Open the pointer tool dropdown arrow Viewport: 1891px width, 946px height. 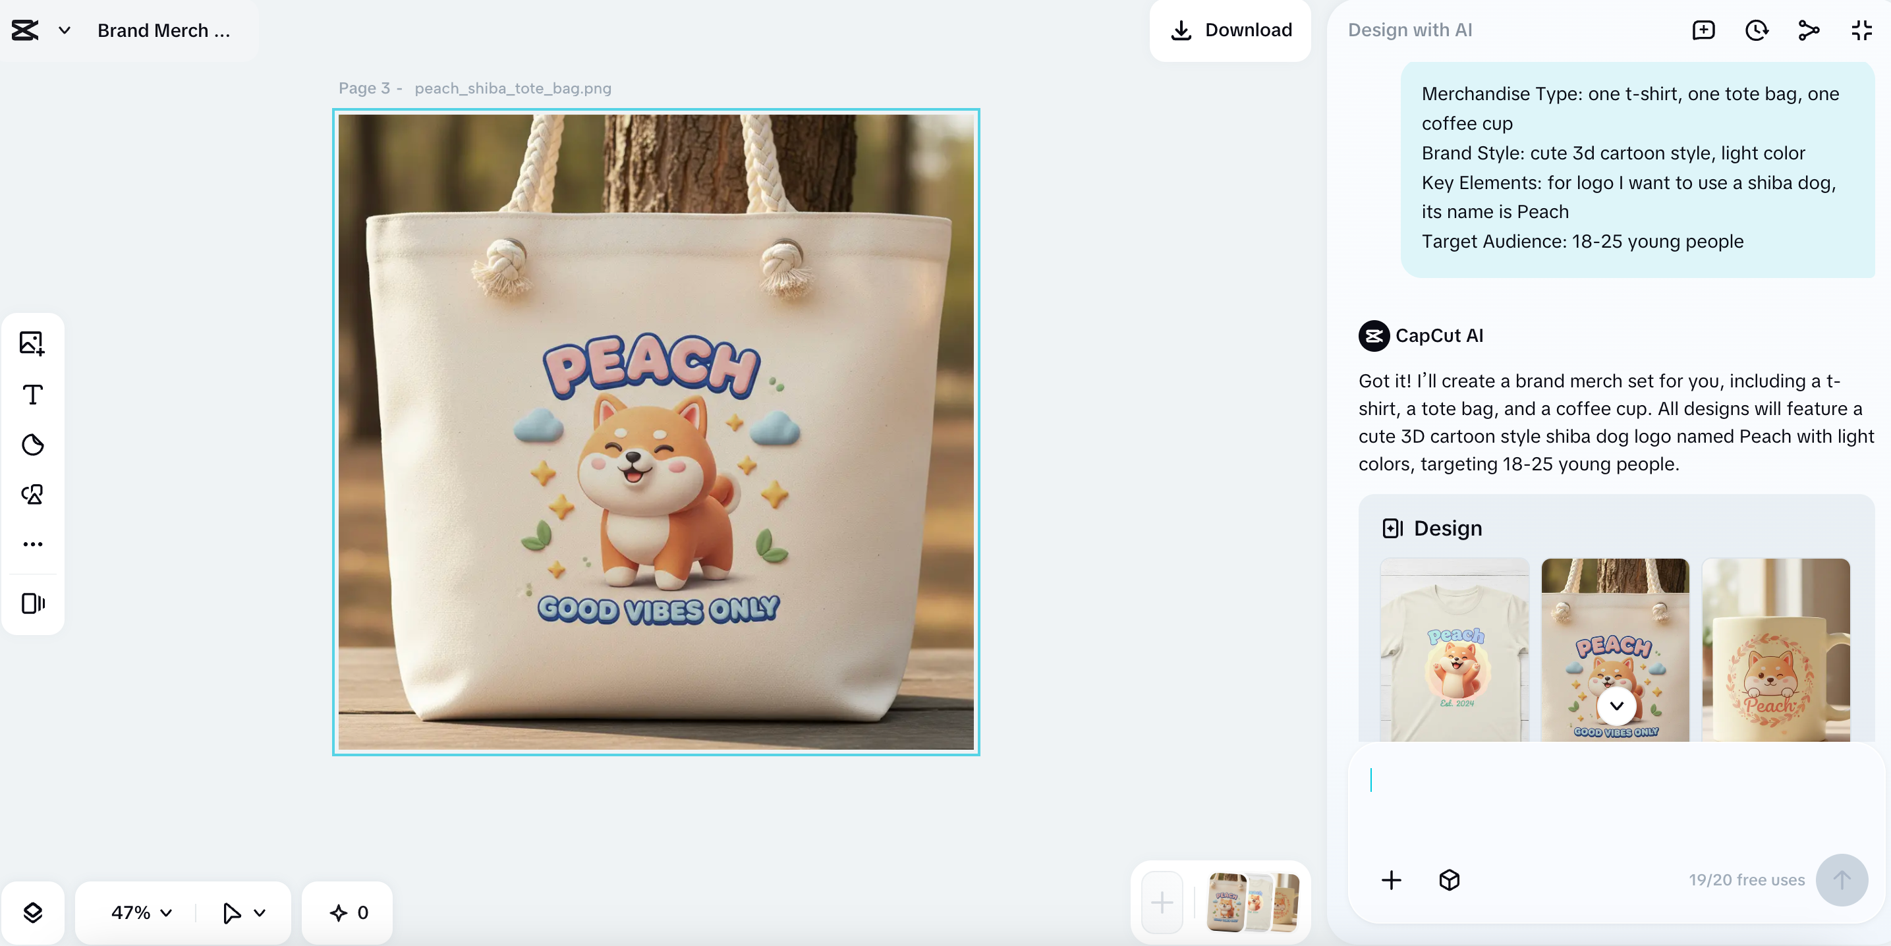(260, 912)
